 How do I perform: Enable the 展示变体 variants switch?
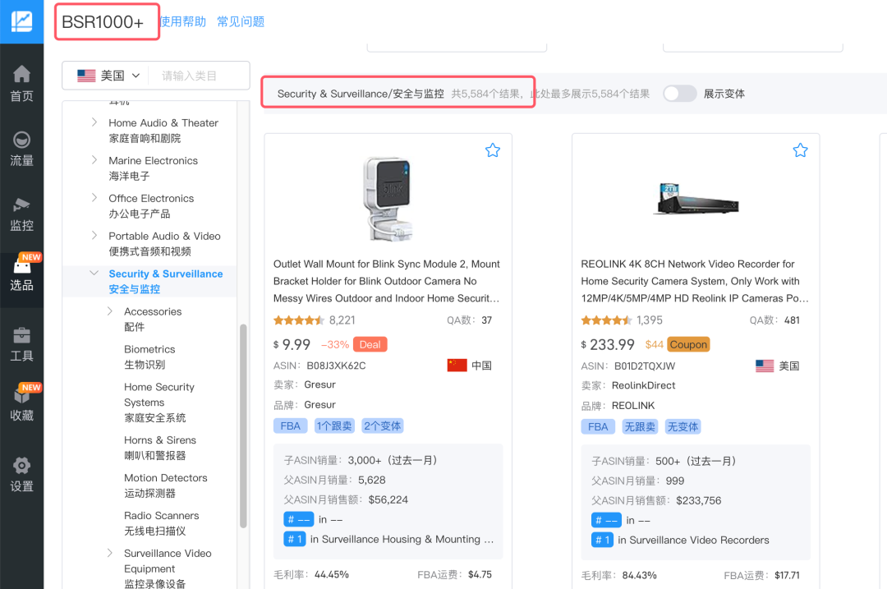click(680, 94)
